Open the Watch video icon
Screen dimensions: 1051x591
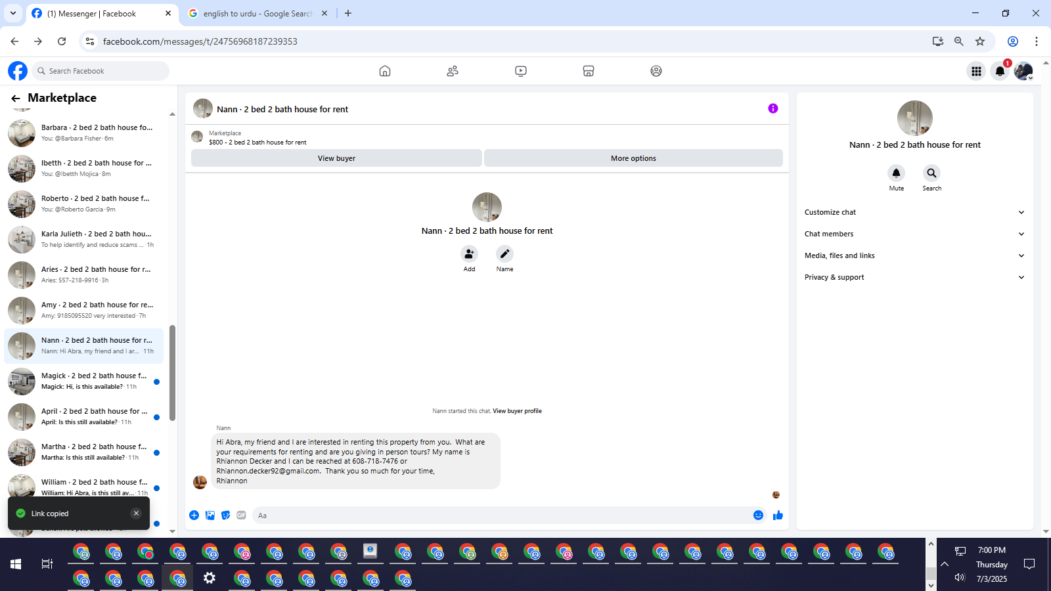(521, 71)
